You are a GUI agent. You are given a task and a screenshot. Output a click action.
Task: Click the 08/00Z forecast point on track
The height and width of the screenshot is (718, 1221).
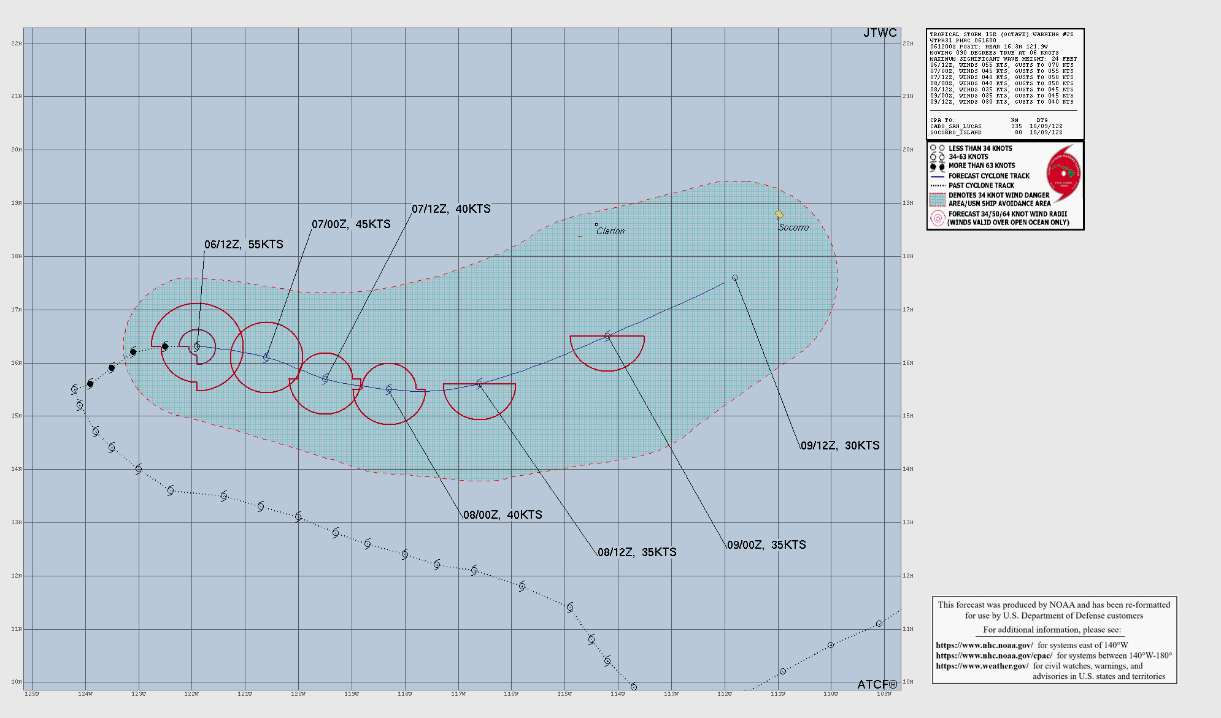coord(389,389)
